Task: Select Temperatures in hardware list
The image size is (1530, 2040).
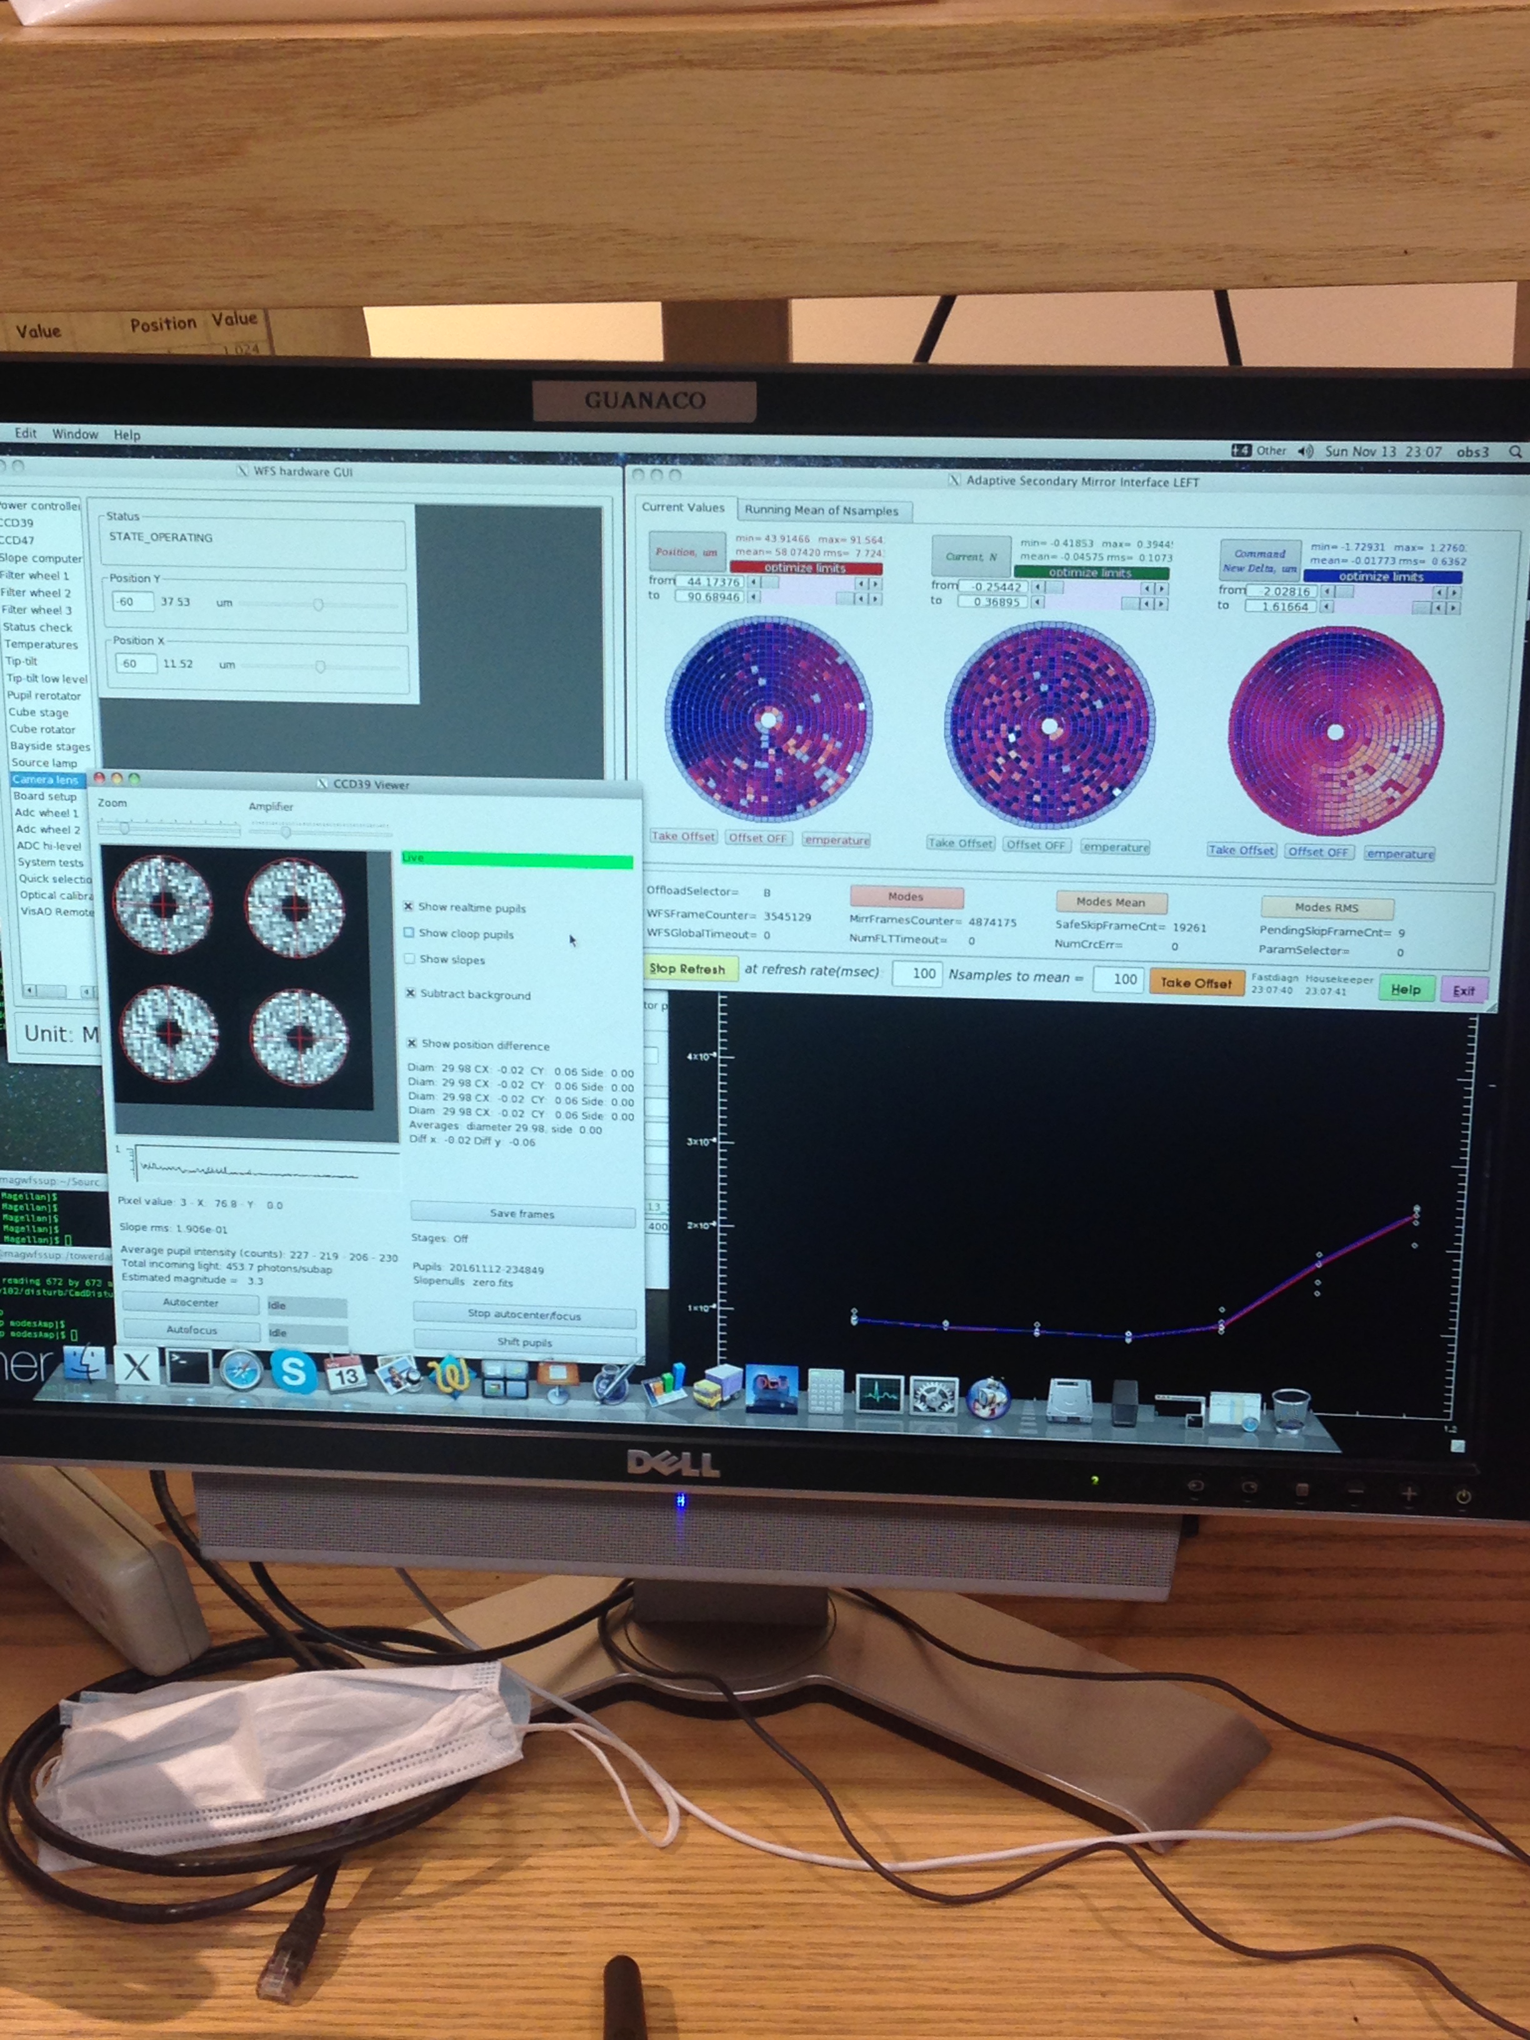Action: tap(41, 644)
